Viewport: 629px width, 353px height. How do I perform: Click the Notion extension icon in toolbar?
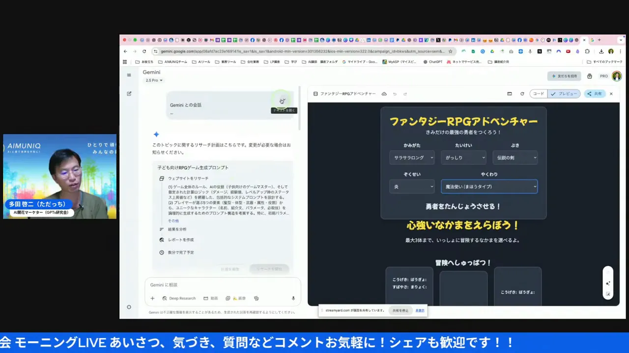pos(540,51)
